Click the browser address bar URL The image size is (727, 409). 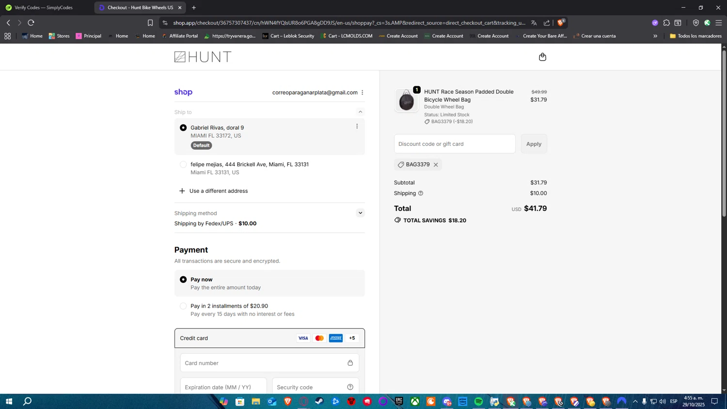coord(349,23)
